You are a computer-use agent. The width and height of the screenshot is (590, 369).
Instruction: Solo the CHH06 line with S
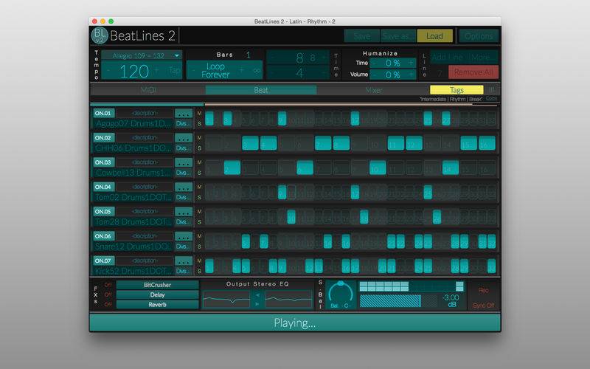[199, 148]
